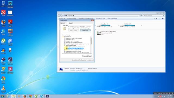Open Adobe Reader desktop shortcut
This screenshot has width=174, height=98.
10,23
